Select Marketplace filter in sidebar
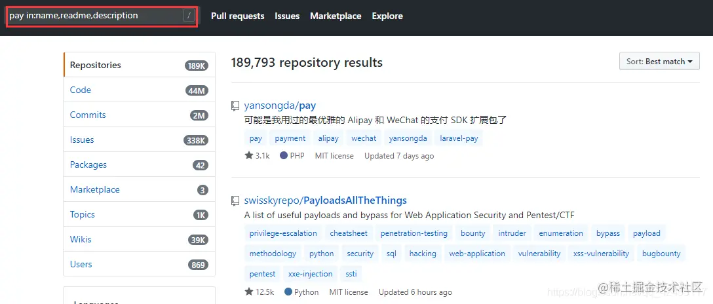 tap(139, 189)
